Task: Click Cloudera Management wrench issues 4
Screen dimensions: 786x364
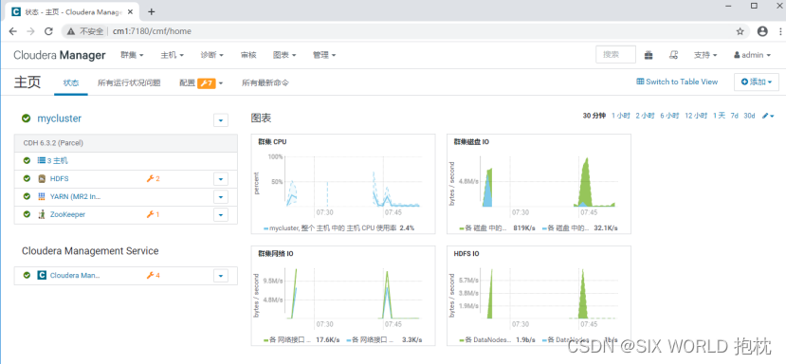Action: coord(153,275)
